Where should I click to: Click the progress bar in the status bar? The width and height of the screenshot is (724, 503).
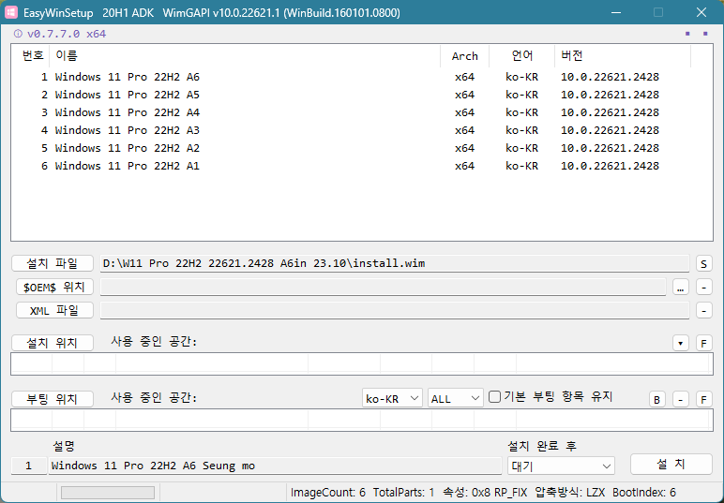pyautogui.click(x=108, y=493)
